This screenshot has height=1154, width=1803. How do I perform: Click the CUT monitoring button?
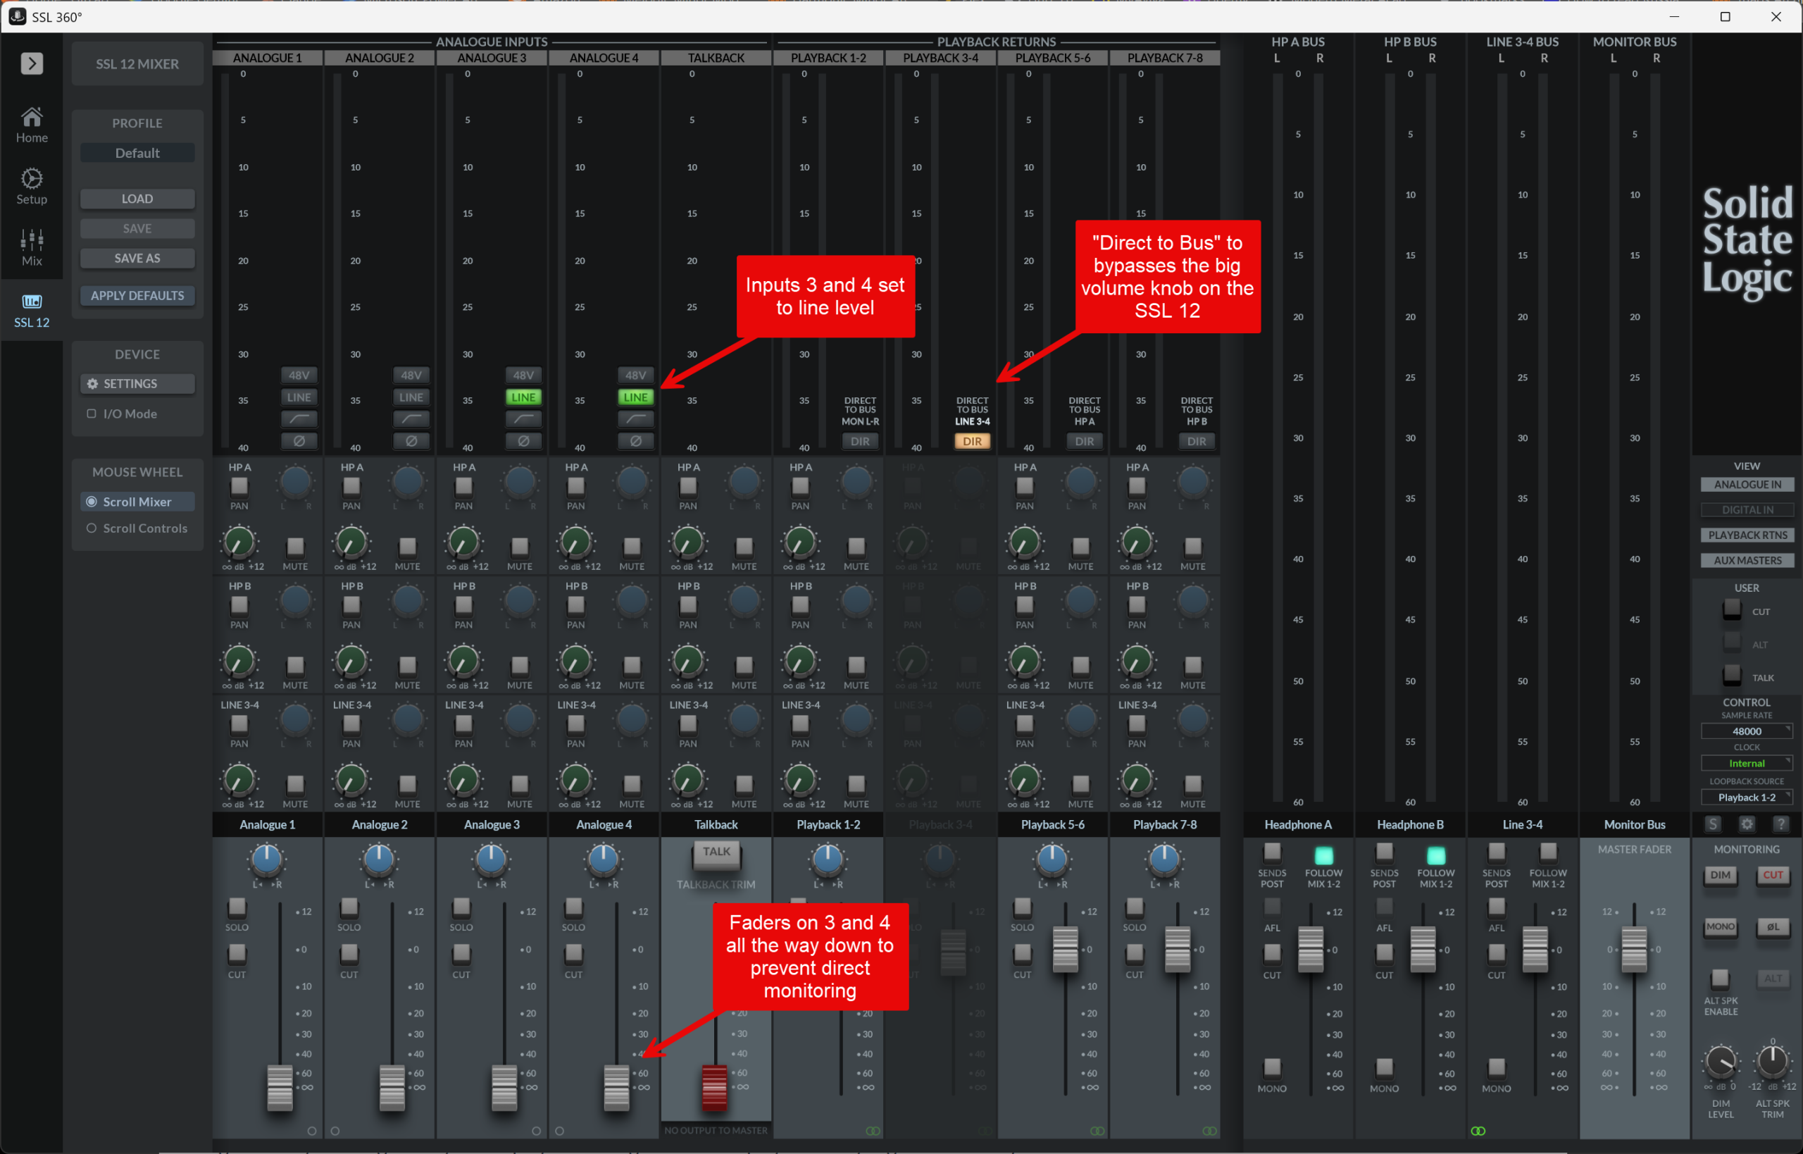click(1773, 875)
